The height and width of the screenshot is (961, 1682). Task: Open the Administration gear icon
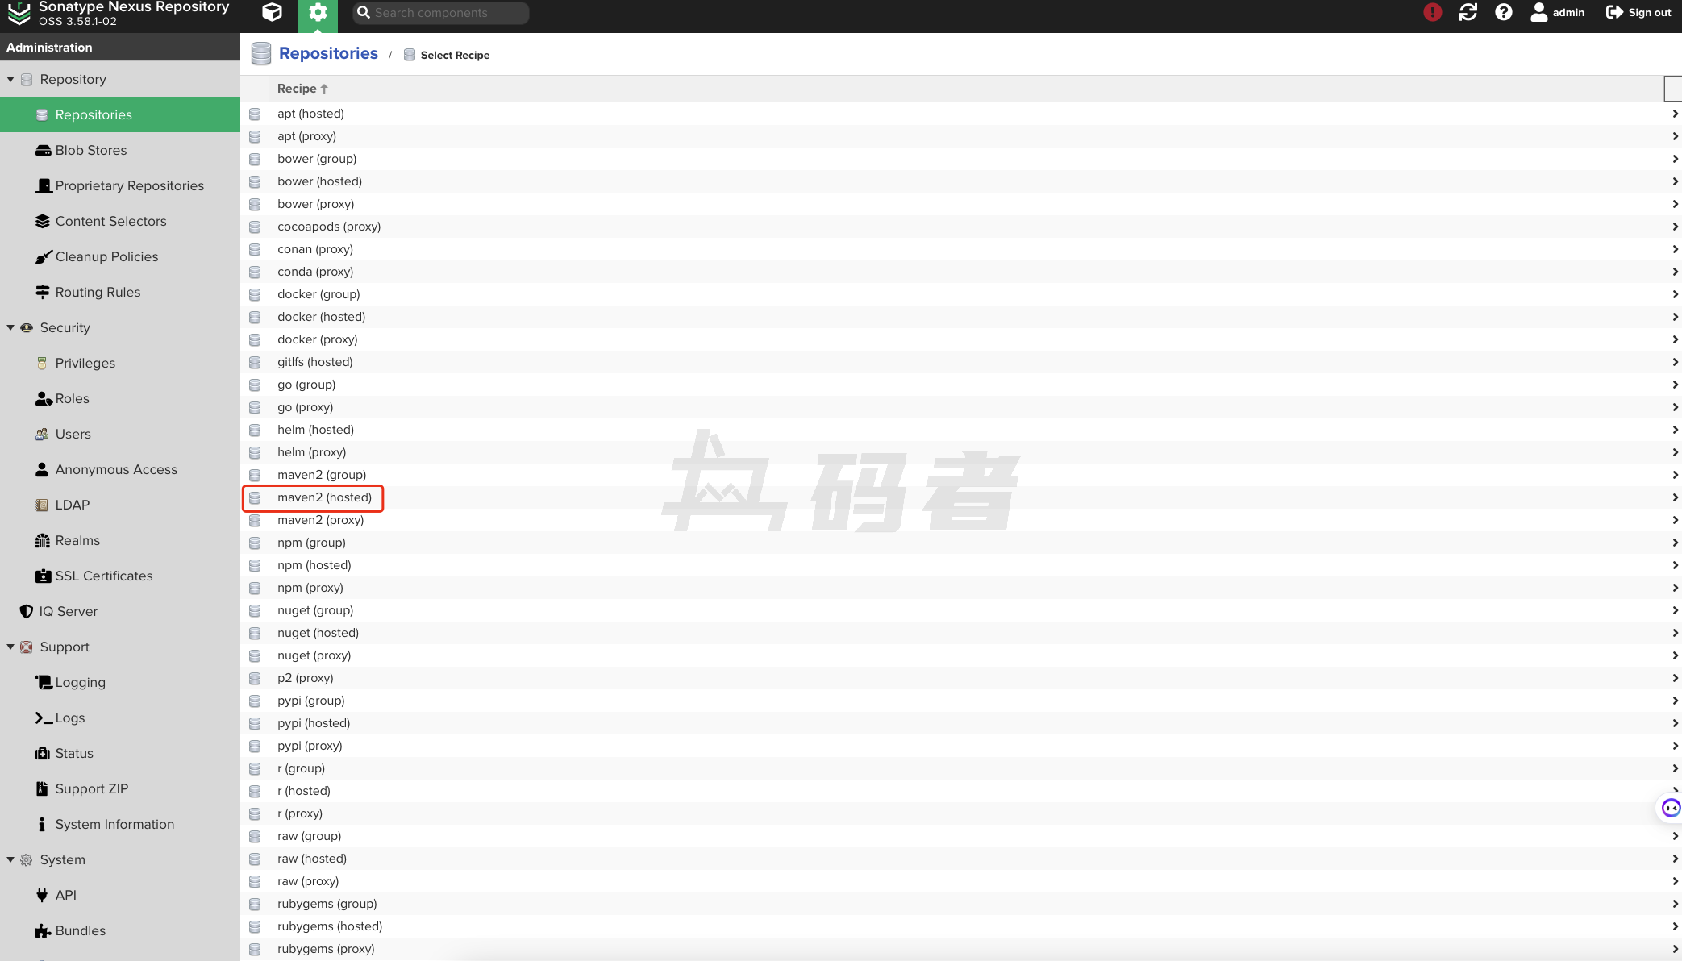click(x=318, y=12)
